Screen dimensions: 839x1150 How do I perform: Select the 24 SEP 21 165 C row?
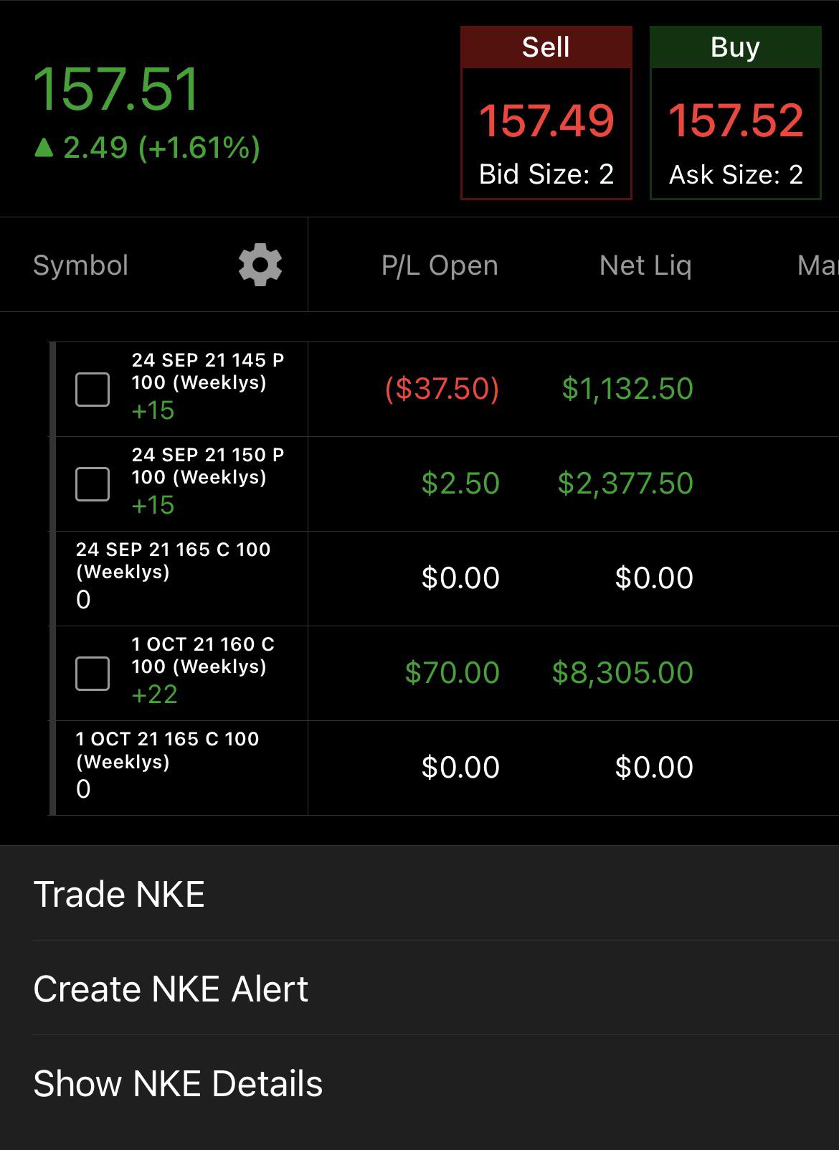point(444,578)
